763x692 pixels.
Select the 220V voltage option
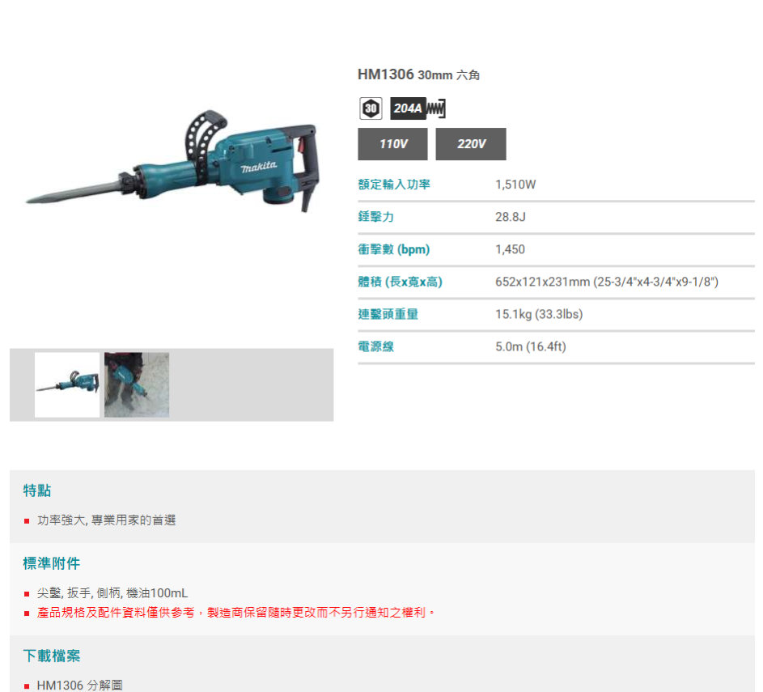click(x=471, y=144)
